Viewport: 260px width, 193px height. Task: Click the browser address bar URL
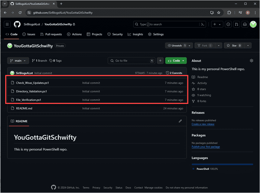(63, 13)
